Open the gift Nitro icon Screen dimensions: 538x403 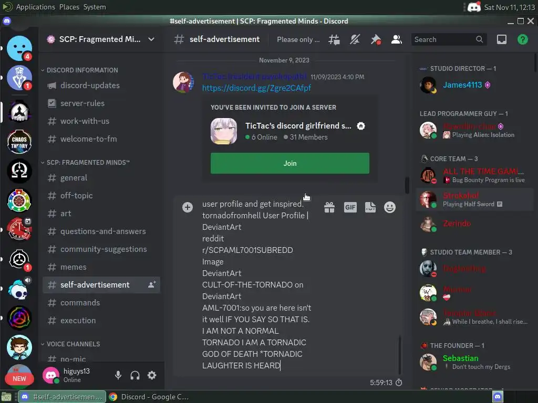pyautogui.click(x=329, y=207)
